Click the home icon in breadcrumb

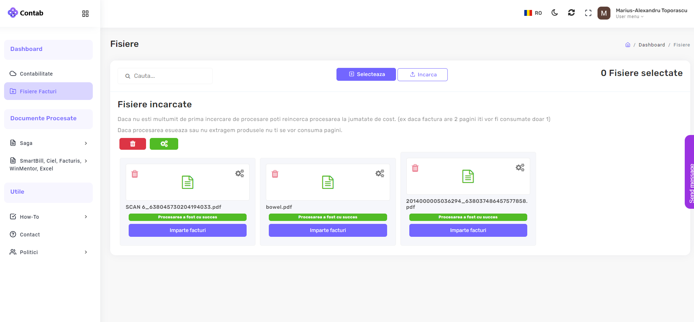pos(627,45)
